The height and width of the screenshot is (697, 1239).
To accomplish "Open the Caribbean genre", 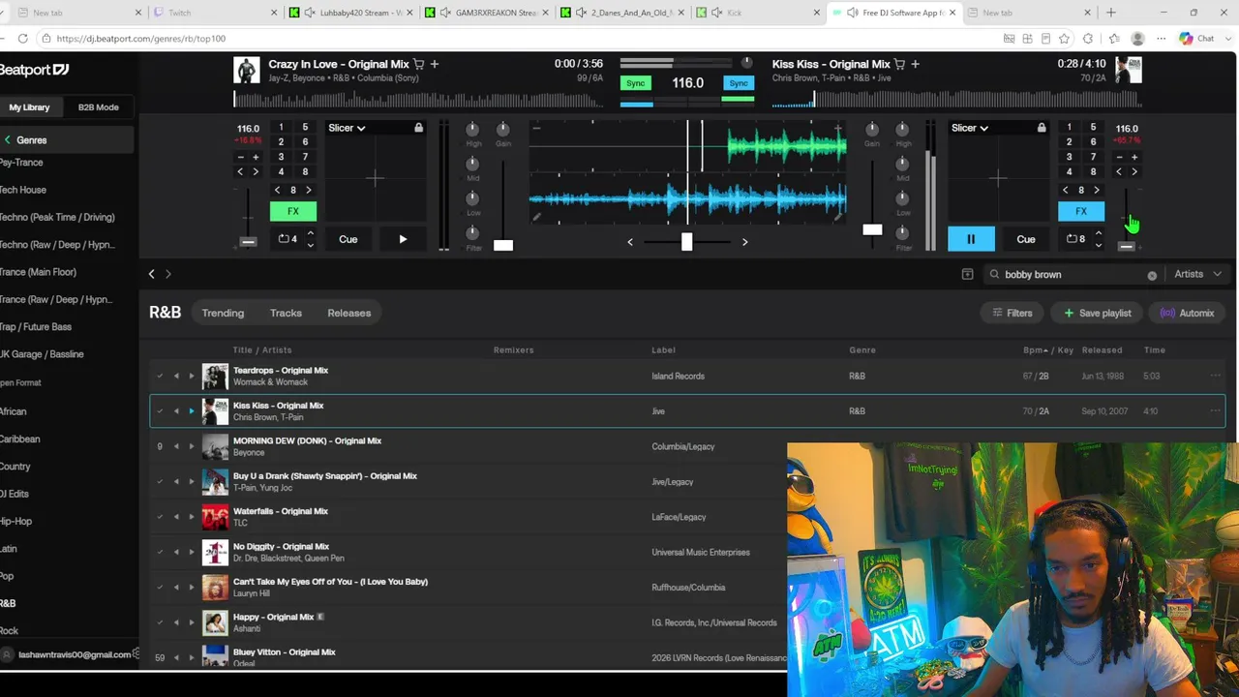I will [19, 439].
